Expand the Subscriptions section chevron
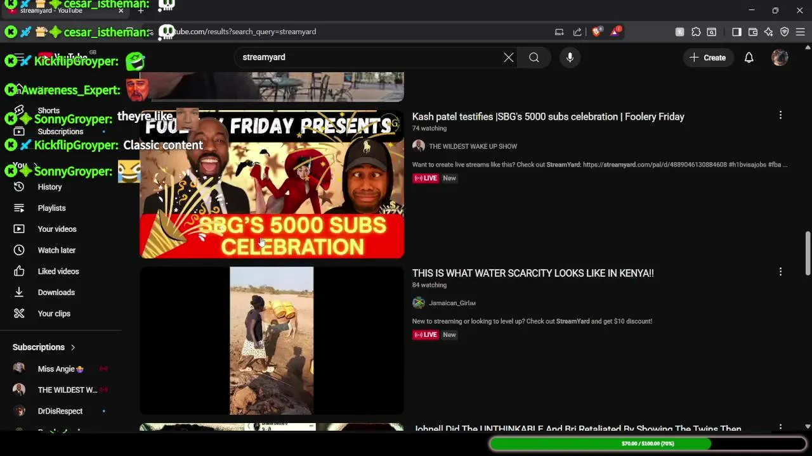This screenshot has height=456, width=812. point(73,347)
